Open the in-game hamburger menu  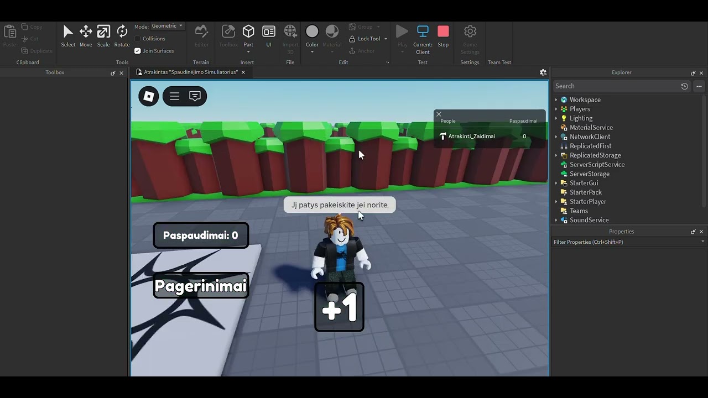coord(174,96)
